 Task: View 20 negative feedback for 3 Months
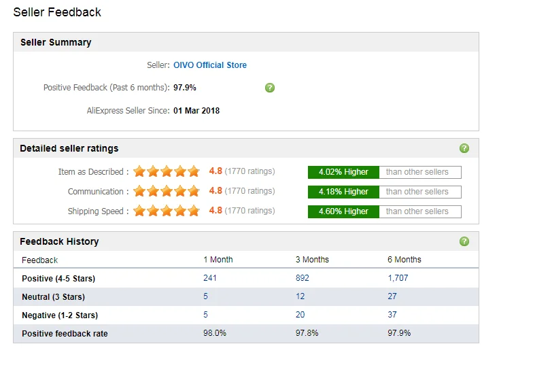(x=300, y=315)
